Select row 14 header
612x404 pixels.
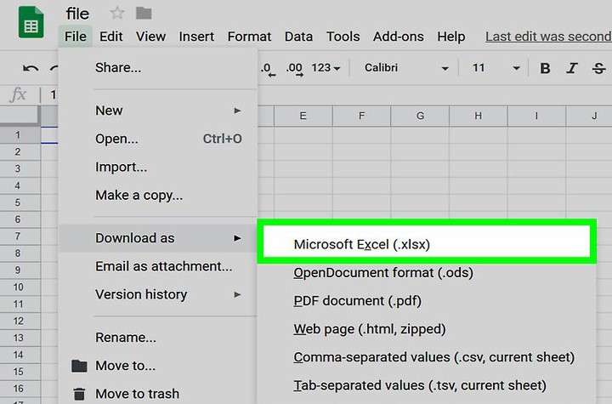(20, 355)
